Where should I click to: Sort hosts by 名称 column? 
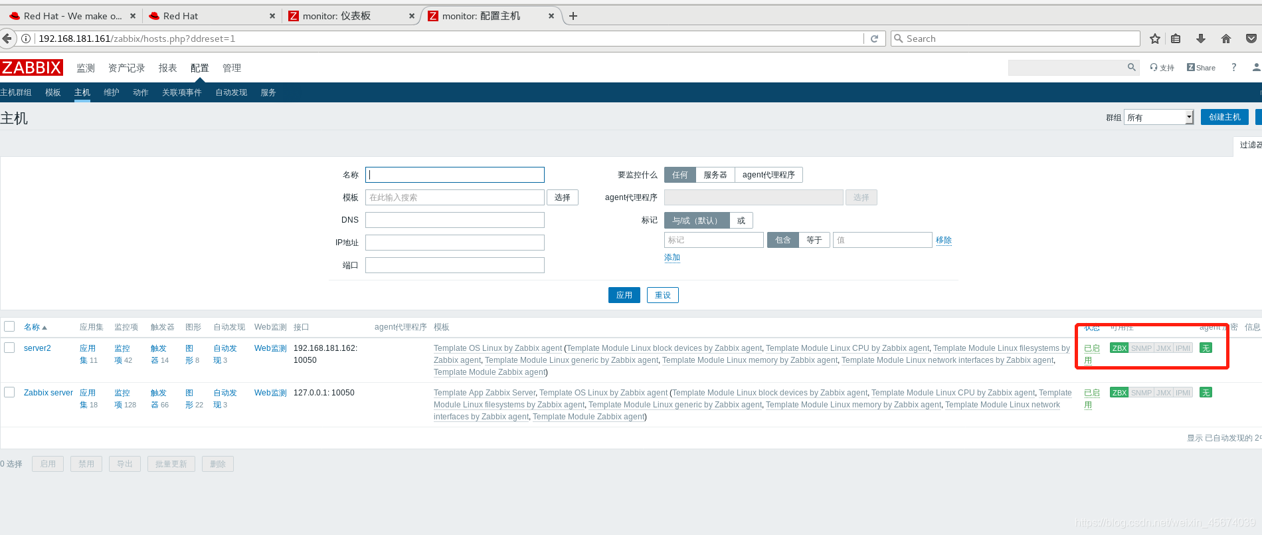pyautogui.click(x=35, y=327)
